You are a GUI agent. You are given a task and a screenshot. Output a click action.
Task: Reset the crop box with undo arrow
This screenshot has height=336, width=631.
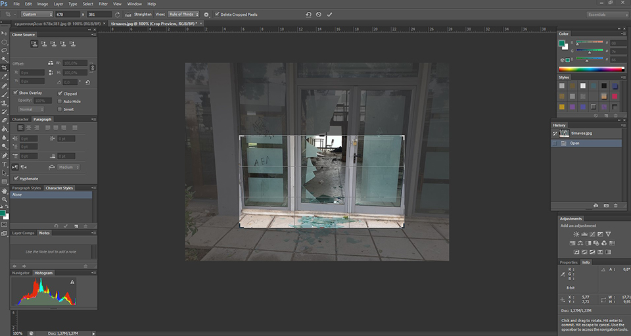(308, 14)
